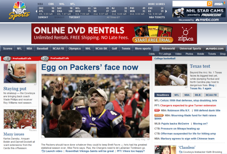Open the Baseball menu item

coord(42,49)
